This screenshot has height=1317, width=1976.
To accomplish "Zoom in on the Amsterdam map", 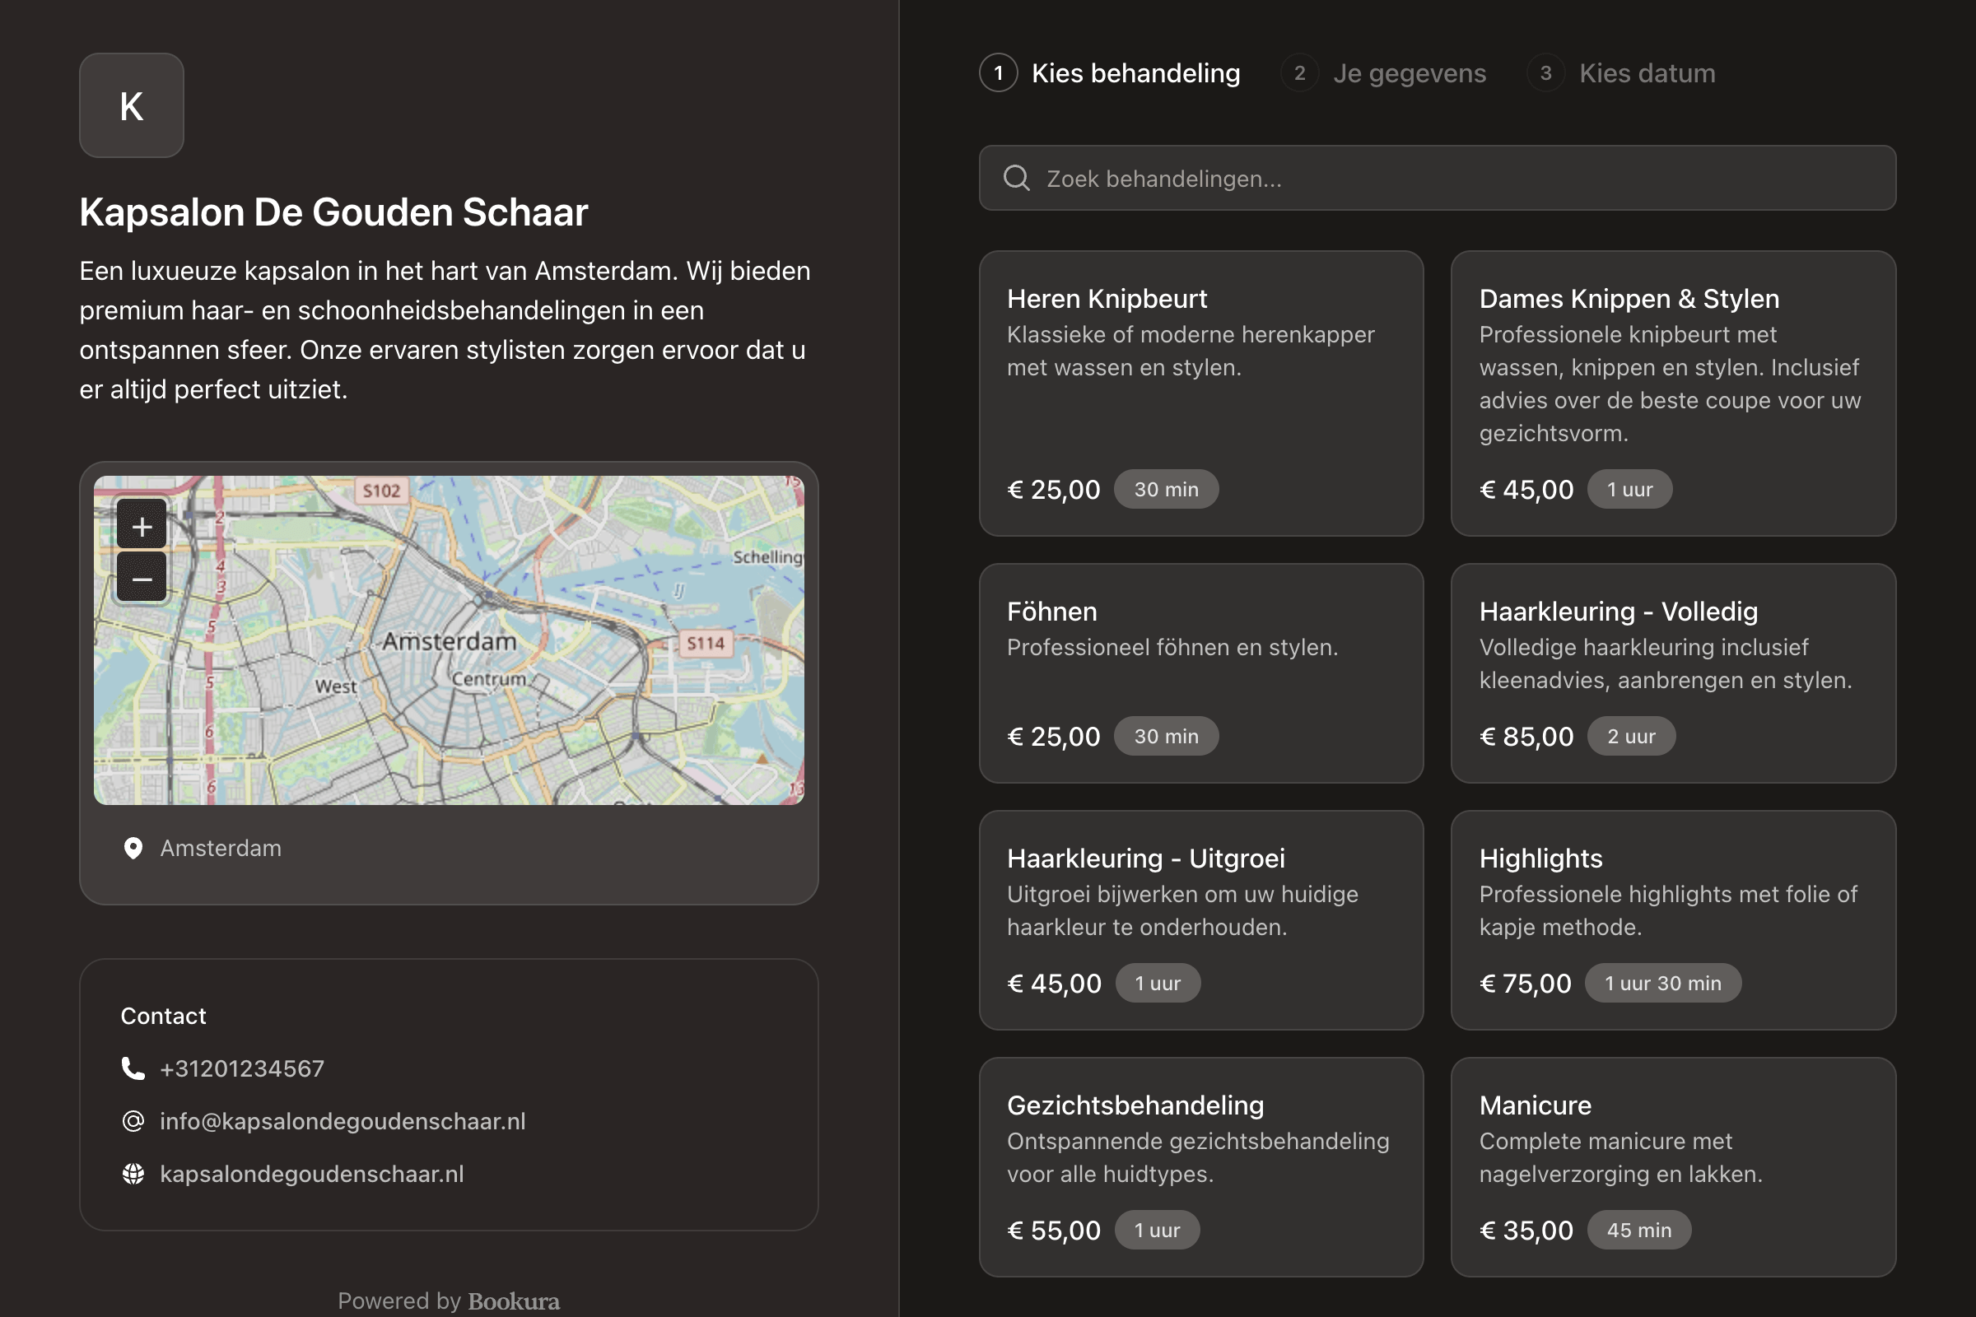I will tap(142, 527).
